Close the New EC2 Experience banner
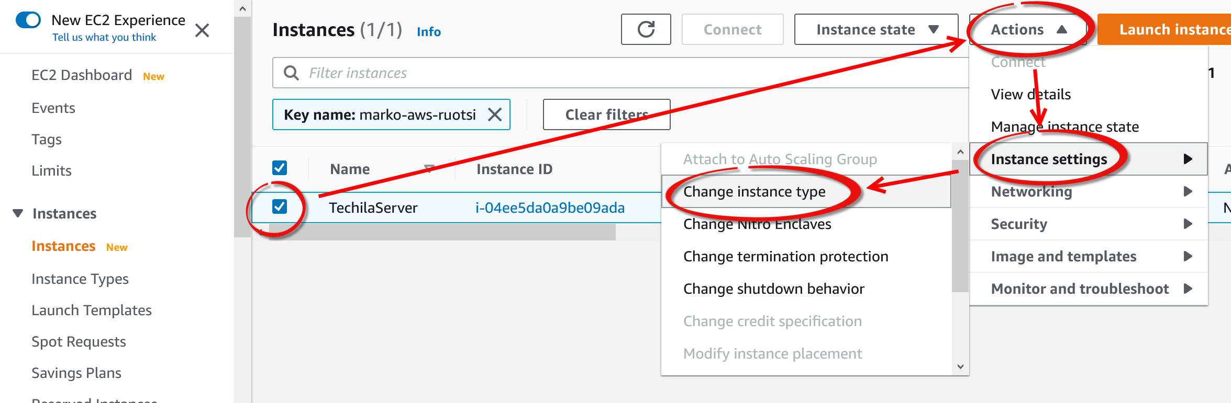The width and height of the screenshot is (1231, 403). tap(202, 30)
